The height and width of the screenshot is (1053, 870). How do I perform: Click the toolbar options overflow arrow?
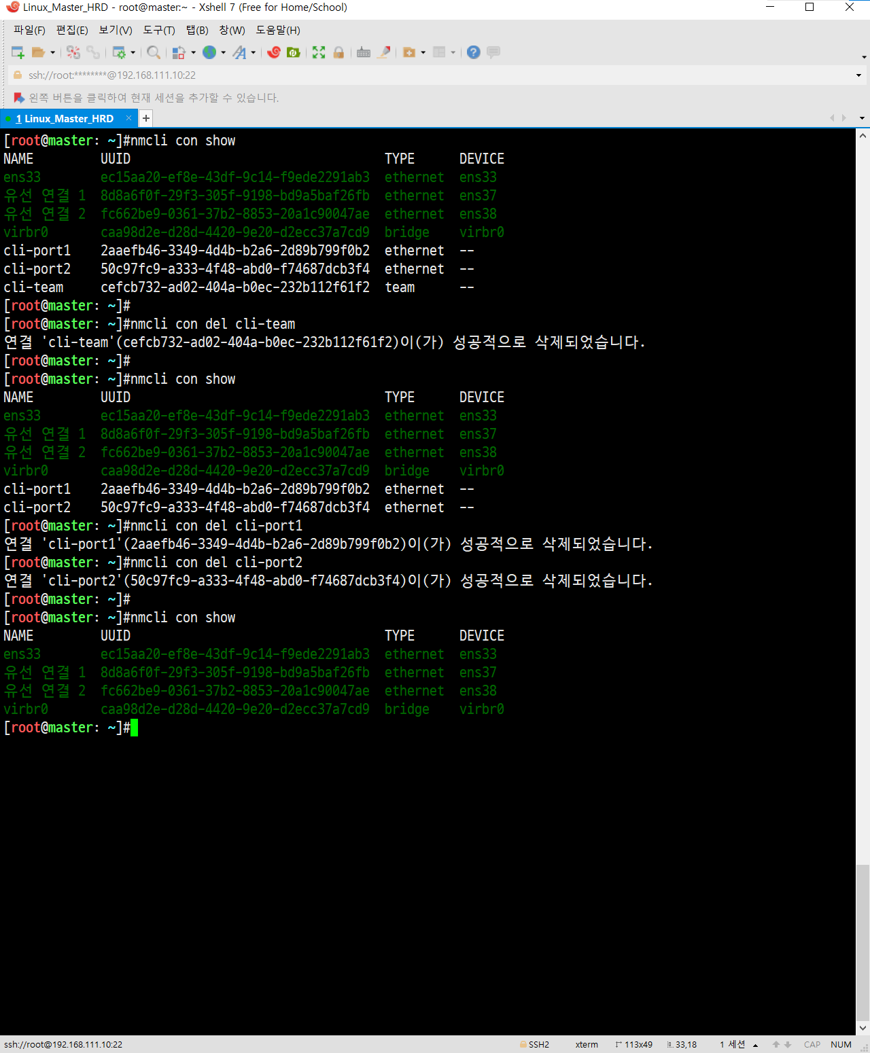[864, 57]
